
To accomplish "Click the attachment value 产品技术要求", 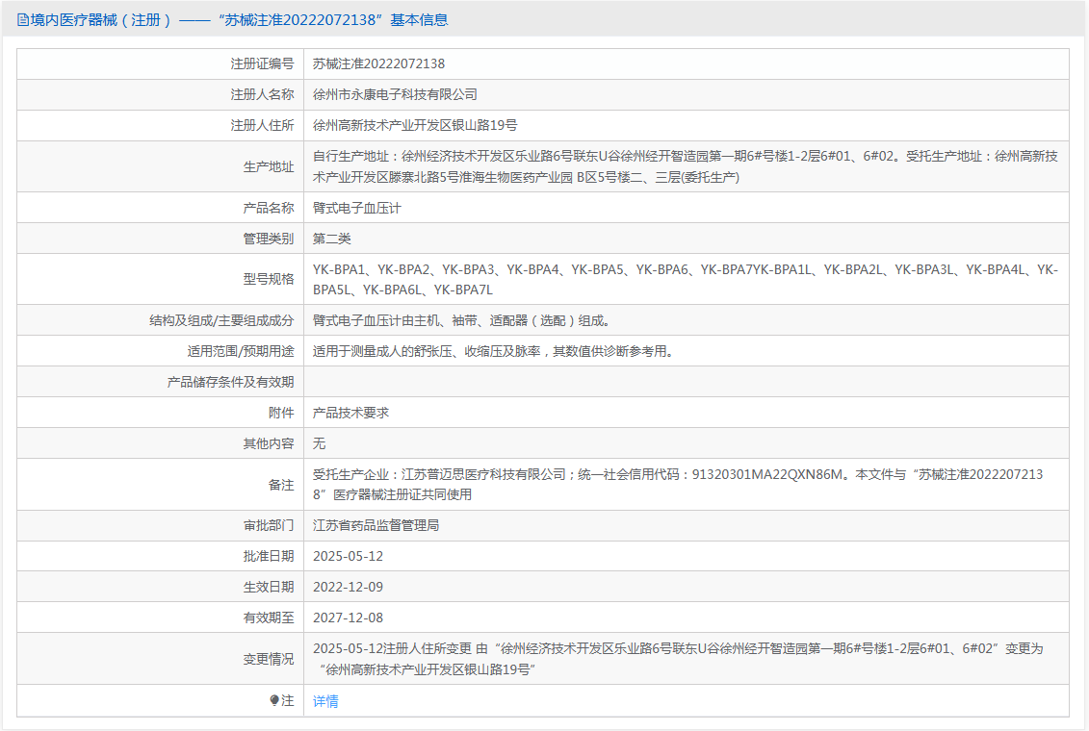I will click(x=350, y=413).
